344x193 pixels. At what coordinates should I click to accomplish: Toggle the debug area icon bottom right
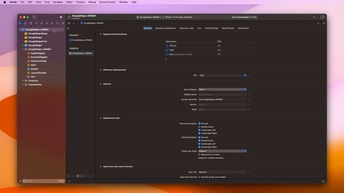click(324, 181)
